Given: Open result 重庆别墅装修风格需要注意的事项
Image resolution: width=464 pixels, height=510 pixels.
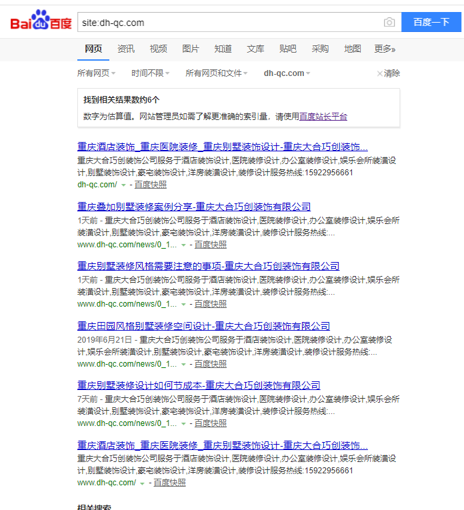Looking at the screenshot, I should (x=208, y=266).
